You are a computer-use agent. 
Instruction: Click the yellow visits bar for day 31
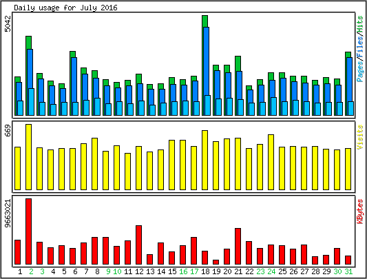click(348, 169)
